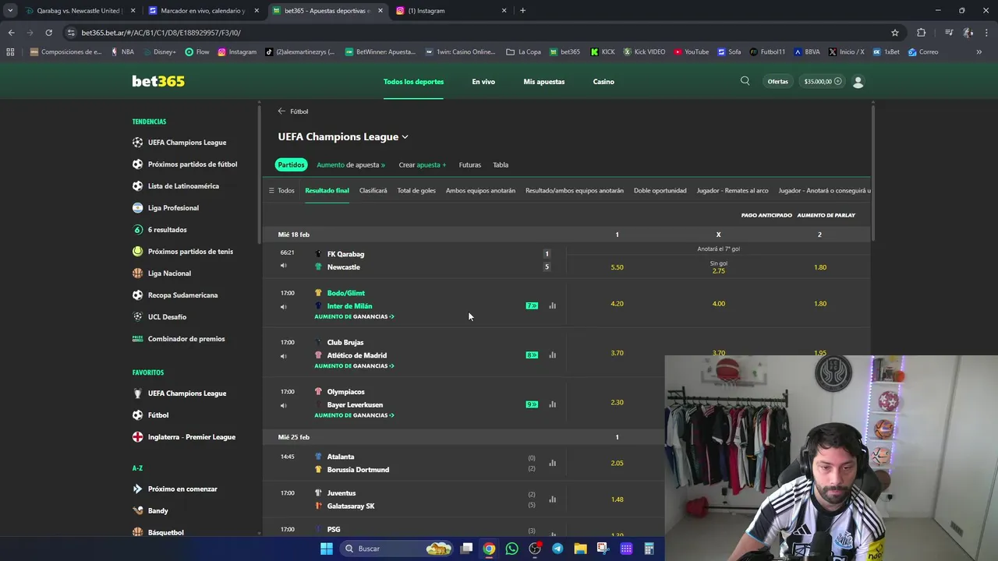This screenshot has width=998, height=561.
Task: Open Recopa Sudamericana in the sidebar
Action: tap(182, 295)
